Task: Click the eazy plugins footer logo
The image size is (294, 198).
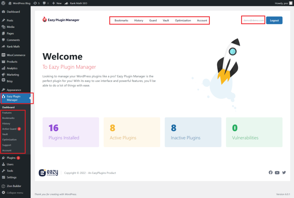Action: tap(48, 173)
